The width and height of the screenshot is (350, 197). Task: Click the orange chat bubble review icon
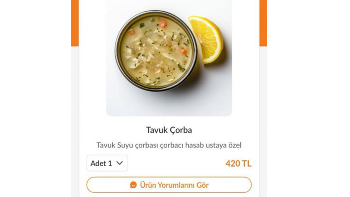coord(133,185)
